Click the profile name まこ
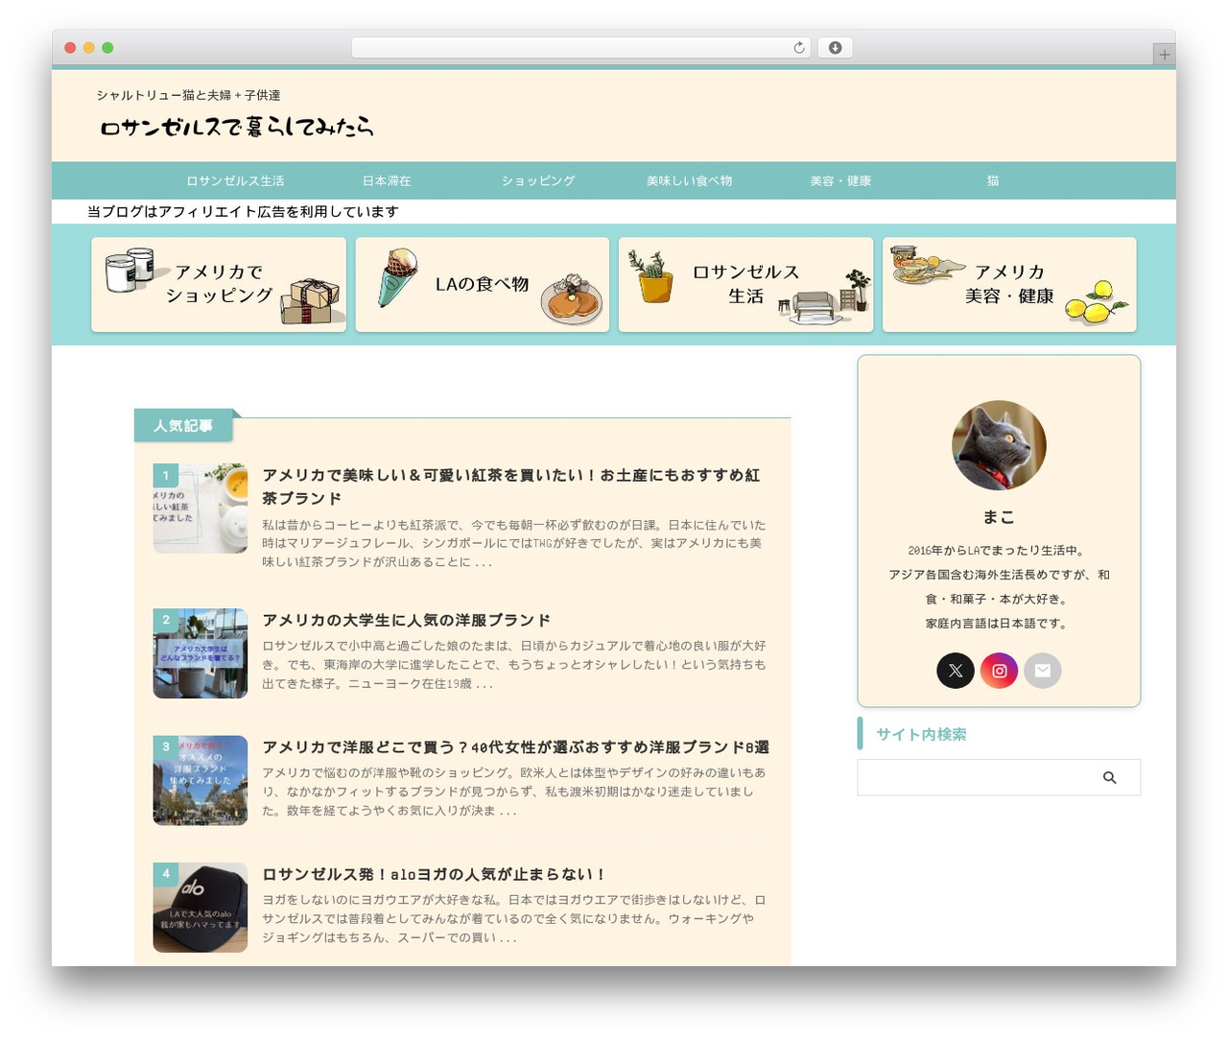 pyautogui.click(x=999, y=517)
